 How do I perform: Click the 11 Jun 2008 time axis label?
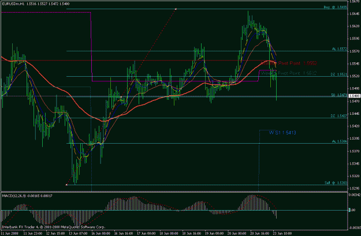pos(9,233)
